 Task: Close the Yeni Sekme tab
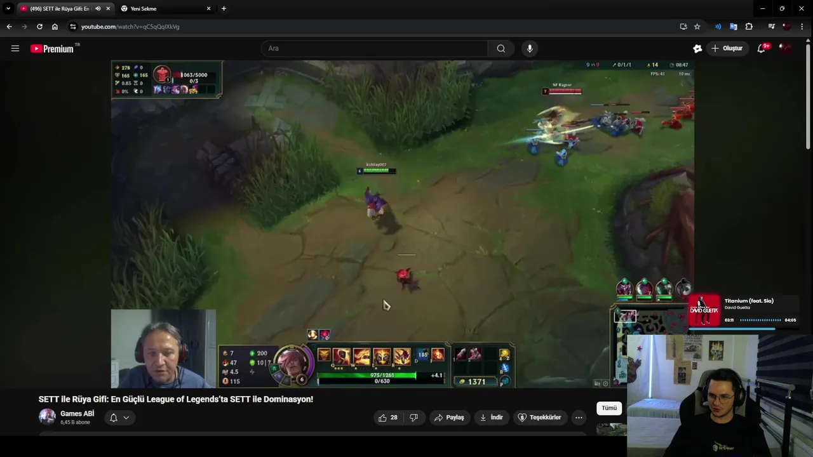[x=209, y=8]
